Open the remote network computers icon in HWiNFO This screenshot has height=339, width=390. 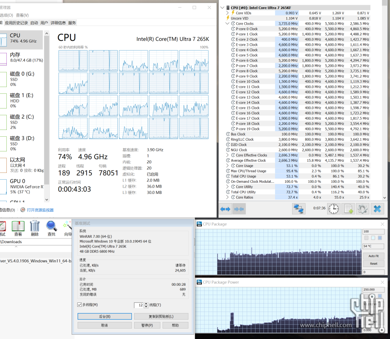(298, 209)
